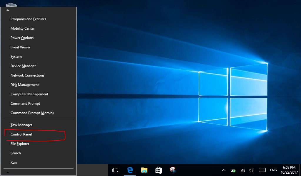Viewport: 301px width, 176px height.
Task: Open Task View
Action: (x=115, y=170)
